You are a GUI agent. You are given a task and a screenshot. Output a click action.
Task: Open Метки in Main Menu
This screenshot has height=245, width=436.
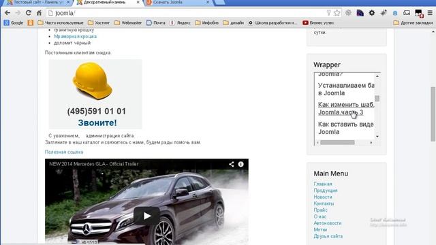(x=320, y=229)
